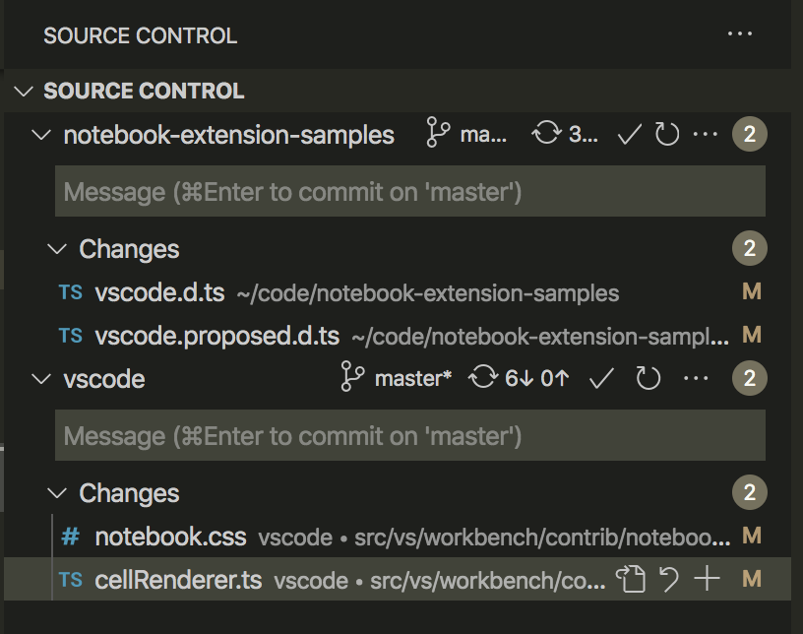
Task: Open the Source Control panel title menu
Action: [x=740, y=35]
